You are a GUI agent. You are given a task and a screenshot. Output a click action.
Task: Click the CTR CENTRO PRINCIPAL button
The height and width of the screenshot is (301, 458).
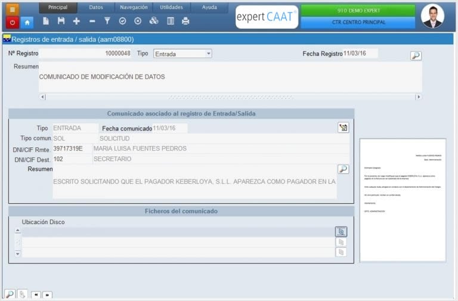(358, 22)
